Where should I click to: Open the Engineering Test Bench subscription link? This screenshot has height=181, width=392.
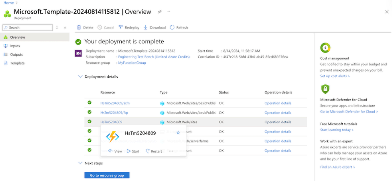click(154, 57)
